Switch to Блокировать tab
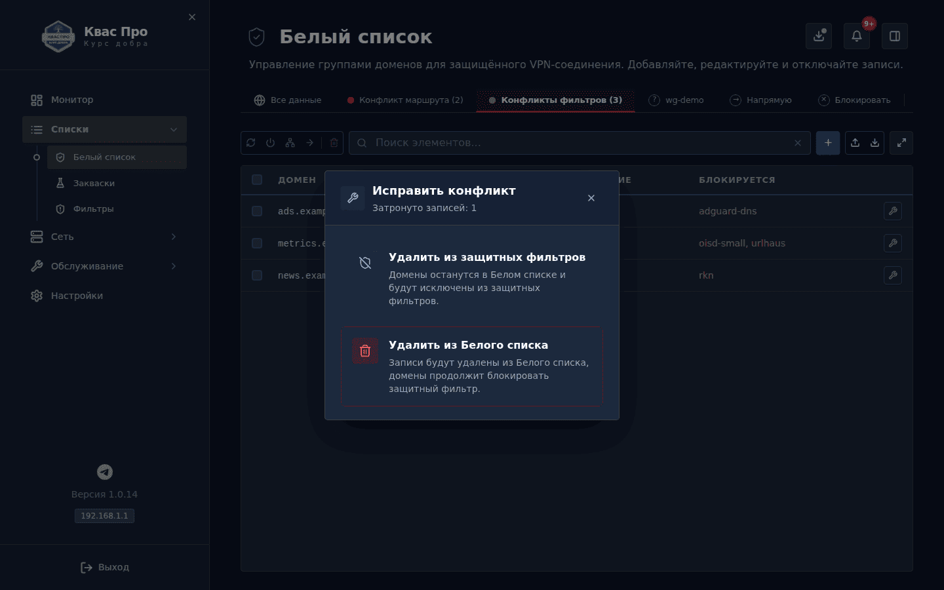This screenshot has height=590, width=944. tap(855, 100)
